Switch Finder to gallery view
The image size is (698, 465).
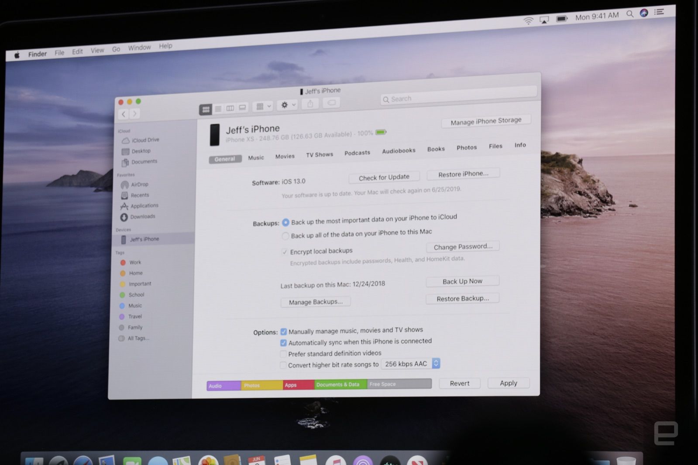tap(242, 107)
